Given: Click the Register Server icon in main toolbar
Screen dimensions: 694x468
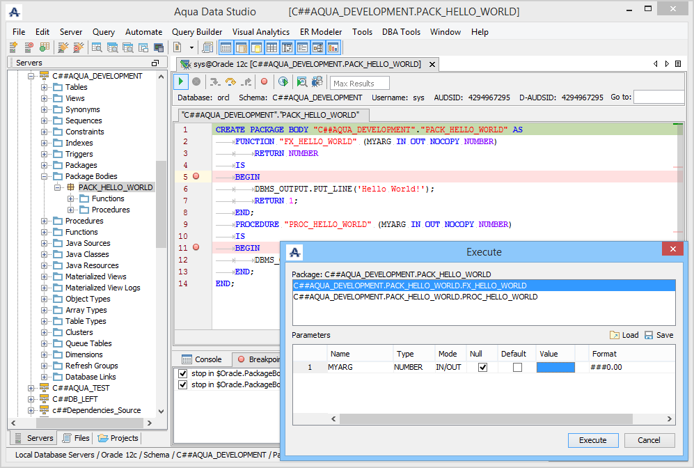Looking at the screenshot, I should 13,47.
